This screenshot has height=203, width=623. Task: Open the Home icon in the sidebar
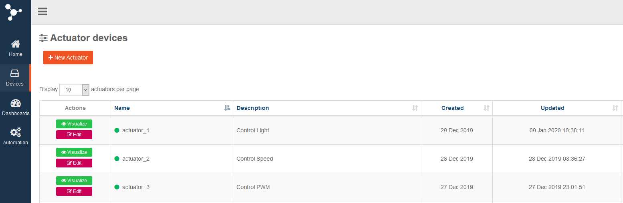15,44
